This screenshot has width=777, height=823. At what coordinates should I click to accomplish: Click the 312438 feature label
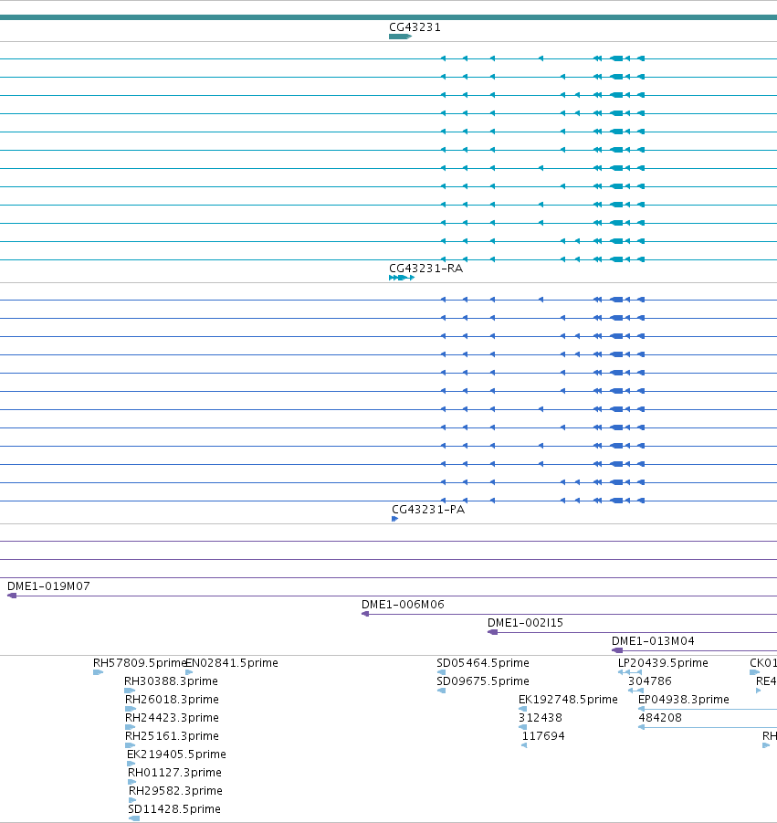pyautogui.click(x=541, y=718)
